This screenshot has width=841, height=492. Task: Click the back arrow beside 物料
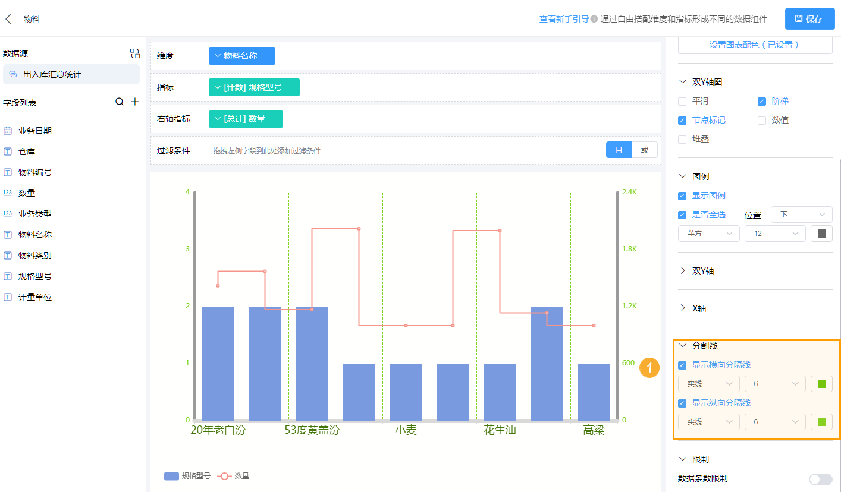(x=8, y=18)
